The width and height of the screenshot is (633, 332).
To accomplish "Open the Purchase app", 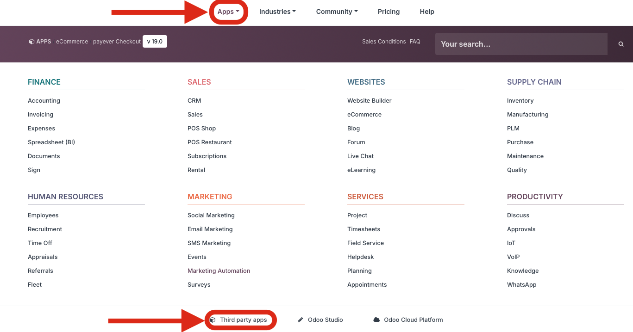I will point(520,142).
